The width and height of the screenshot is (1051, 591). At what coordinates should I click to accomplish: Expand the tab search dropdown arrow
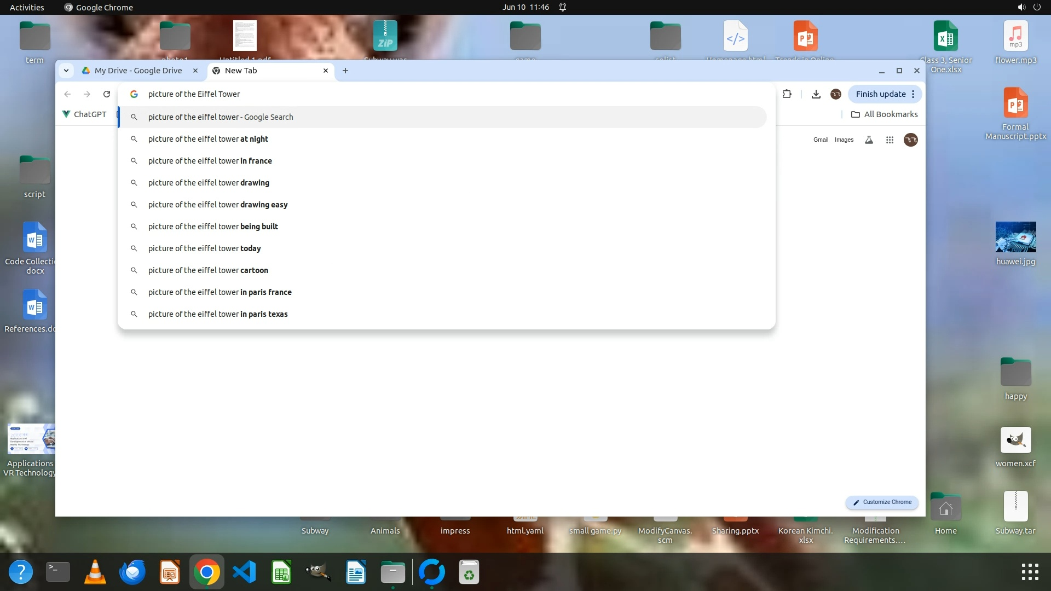pyautogui.click(x=66, y=71)
